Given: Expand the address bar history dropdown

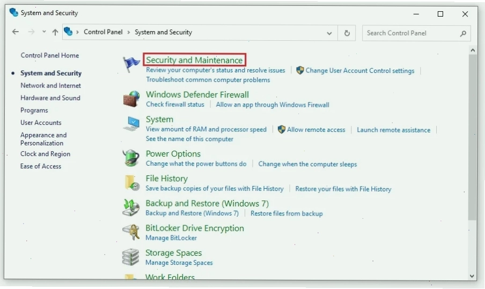Looking at the screenshot, I should pos(329,33).
